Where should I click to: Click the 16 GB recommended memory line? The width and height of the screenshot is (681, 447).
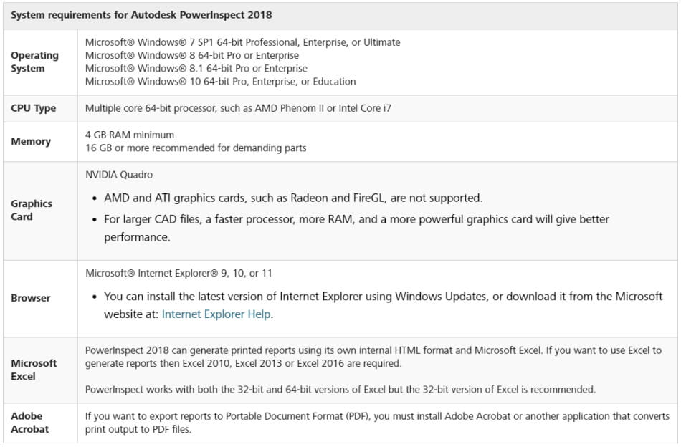(196, 148)
